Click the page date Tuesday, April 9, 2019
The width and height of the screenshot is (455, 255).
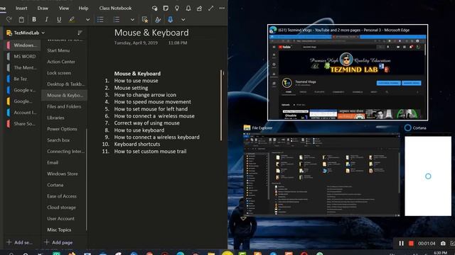pos(136,42)
